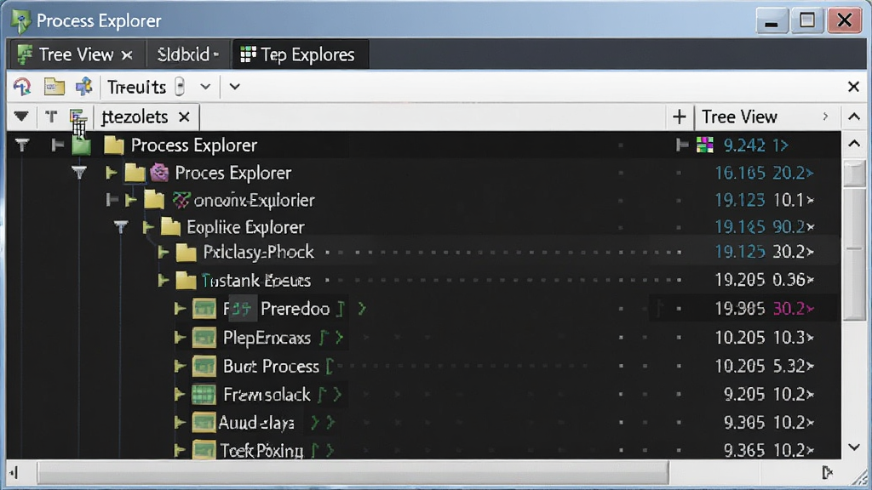Click the red-green icon of onoonx Explorier

coord(181,200)
